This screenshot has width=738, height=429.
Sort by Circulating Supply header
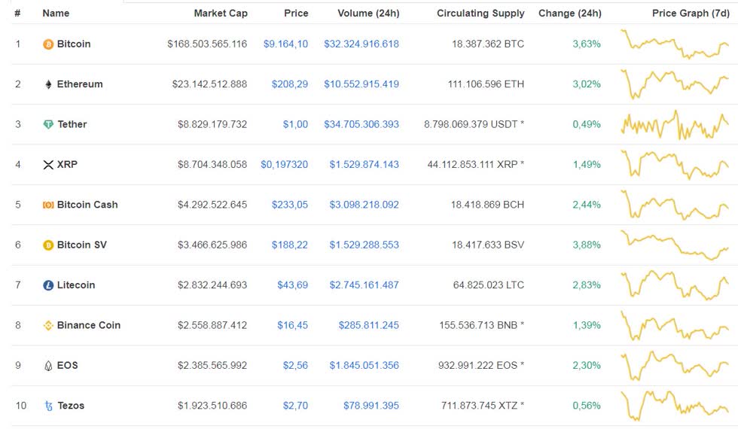(x=480, y=14)
